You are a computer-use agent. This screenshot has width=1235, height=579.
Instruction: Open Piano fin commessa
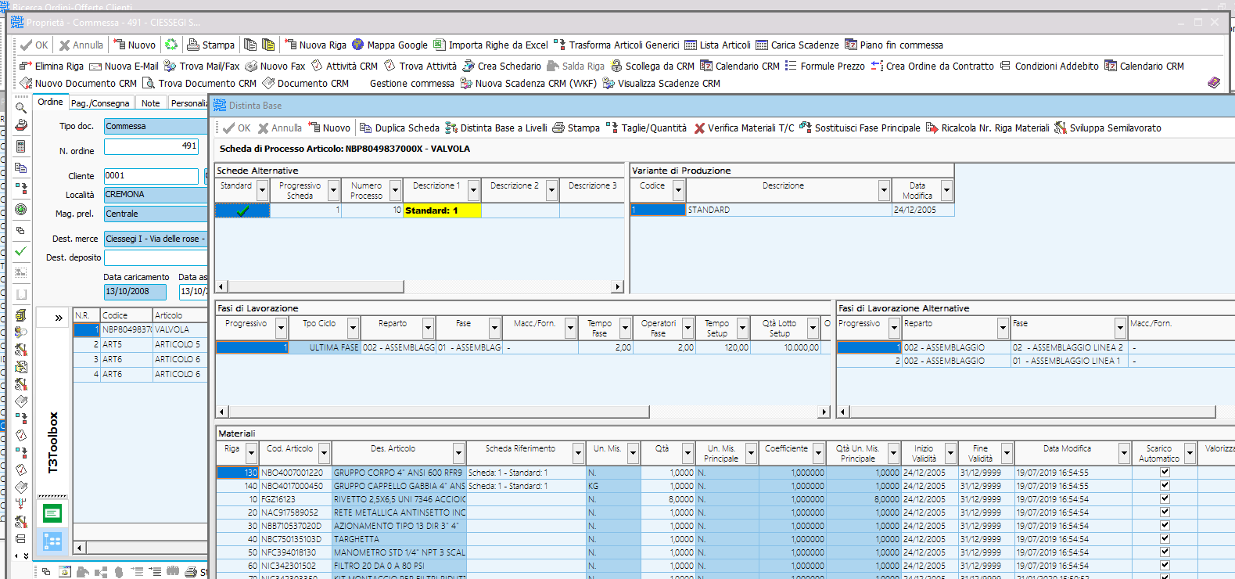coord(894,45)
